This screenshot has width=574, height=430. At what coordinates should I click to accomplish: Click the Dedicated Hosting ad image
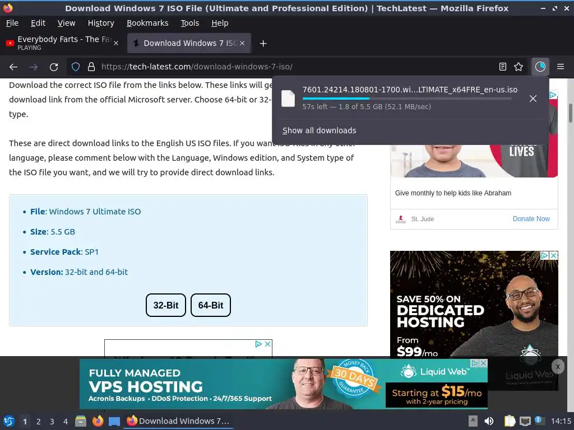tap(474, 303)
